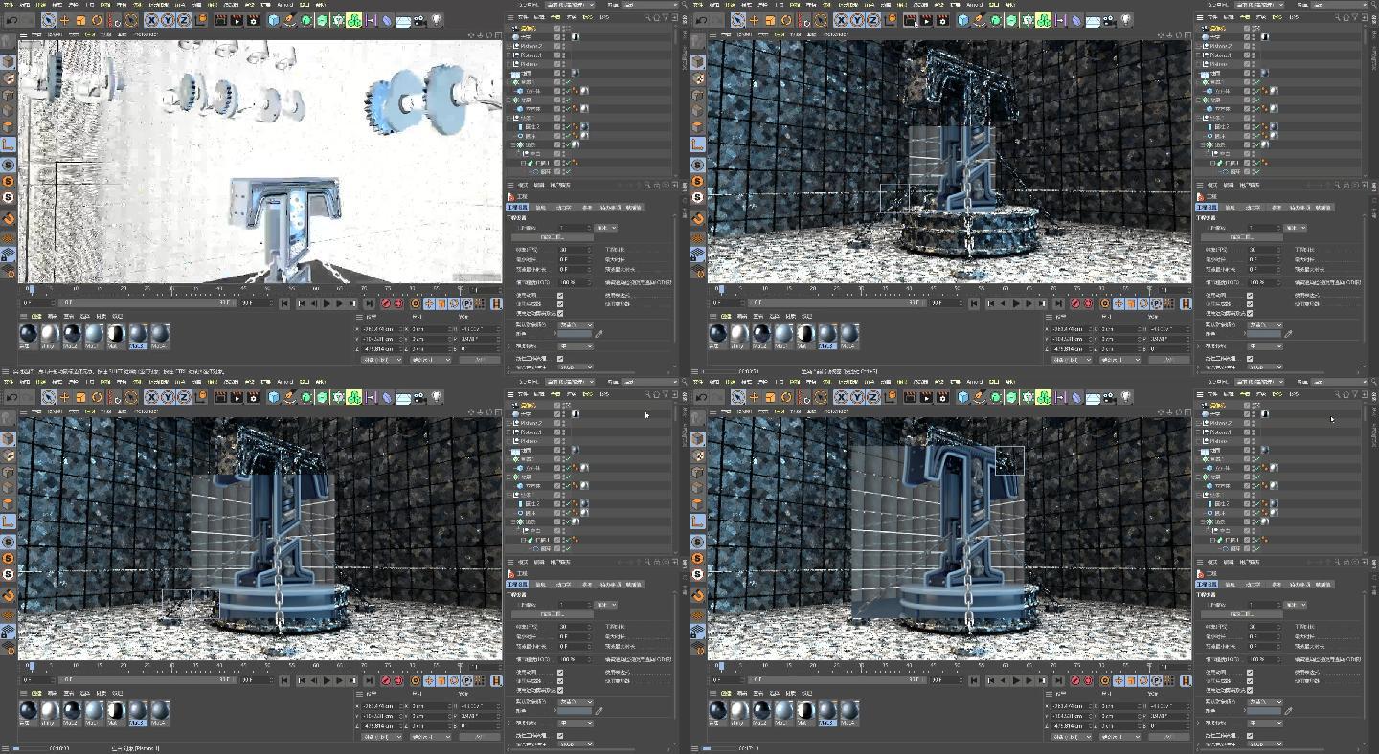
Task: Toggle third project checkbox in bottom-left attributes
Action: (560, 690)
